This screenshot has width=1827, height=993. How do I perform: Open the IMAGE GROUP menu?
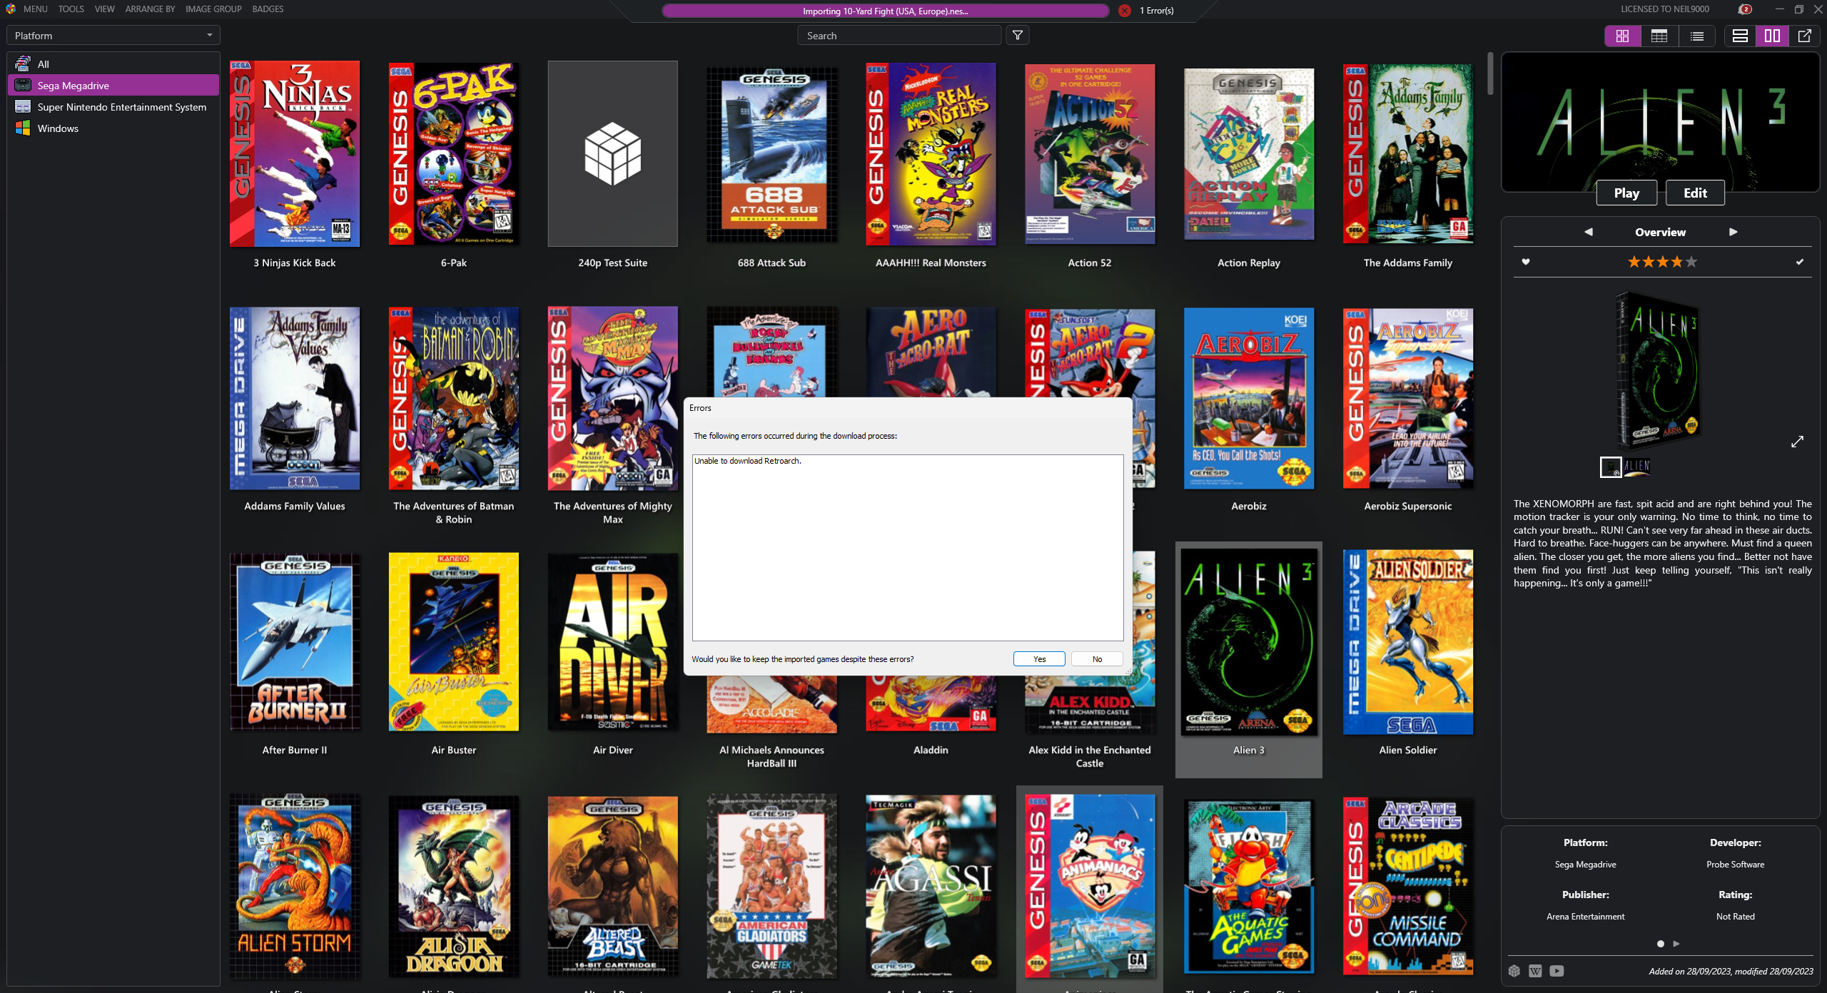point(213,9)
